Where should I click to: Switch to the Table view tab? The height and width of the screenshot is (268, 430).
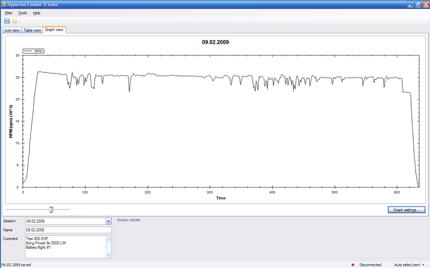[x=32, y=30]
